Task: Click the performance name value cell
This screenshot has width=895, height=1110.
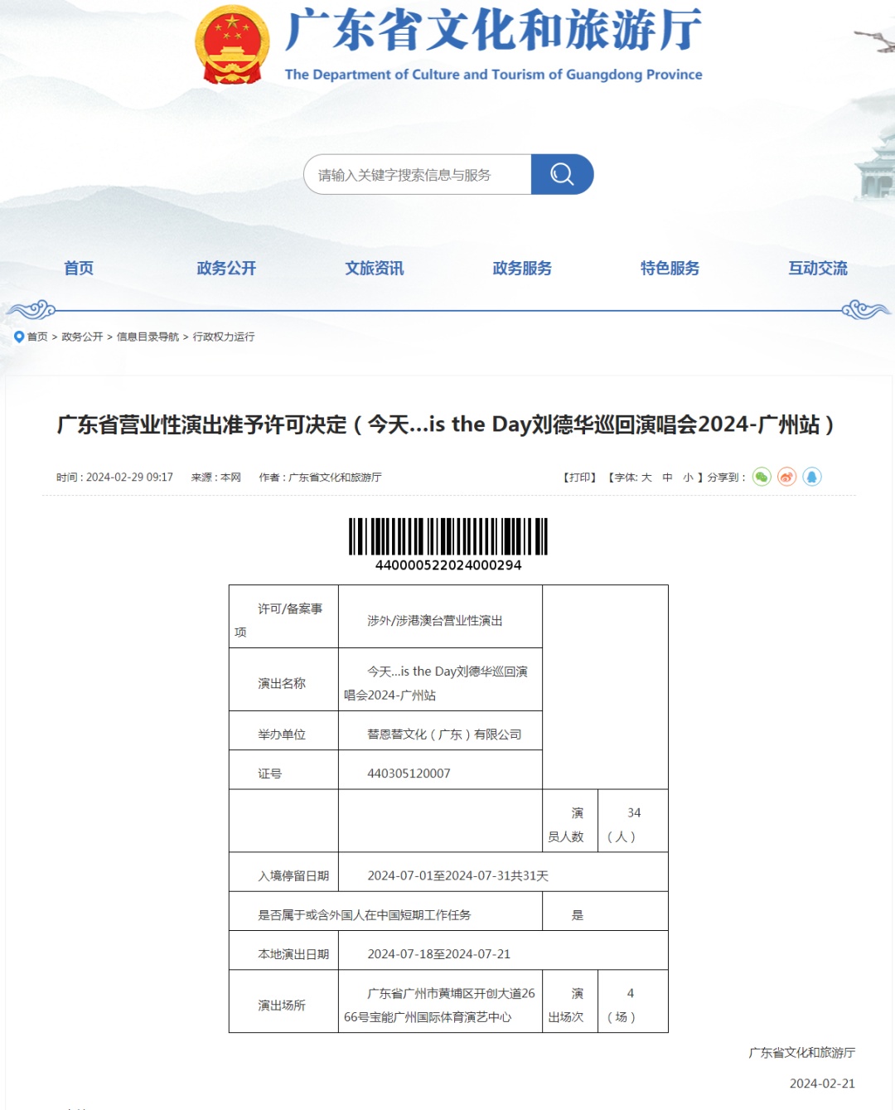Action: 440,680
